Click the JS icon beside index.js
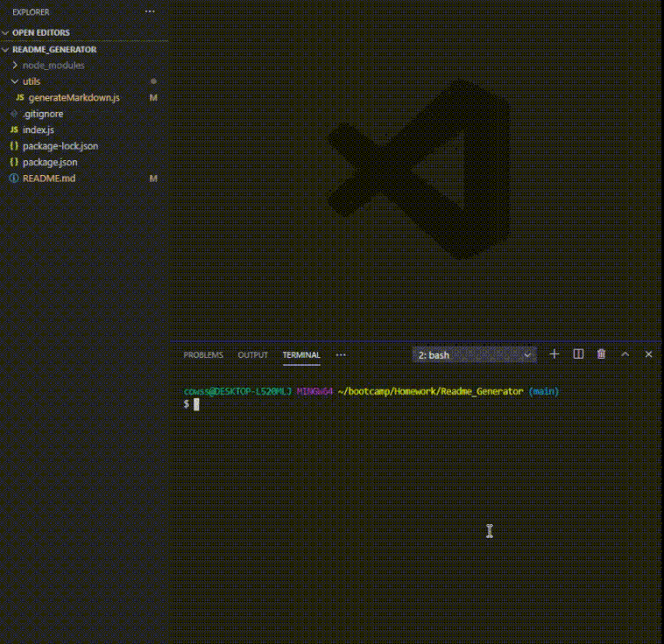The height and width of the screenshot is (644, 664). (14, 129)
